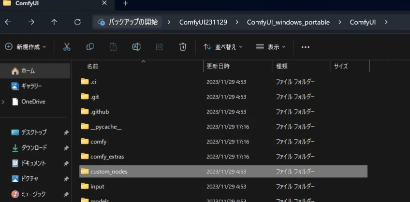The height and width of the screenshot is (202, 410).
Task: Go up one folder level
Action: click(x=54, y=22)
